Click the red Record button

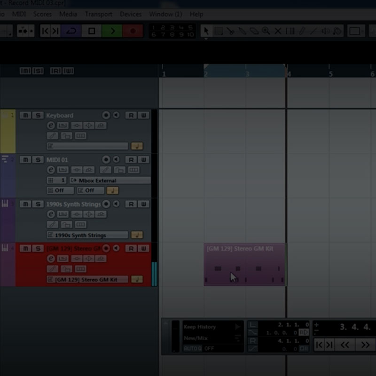(133, 31)
